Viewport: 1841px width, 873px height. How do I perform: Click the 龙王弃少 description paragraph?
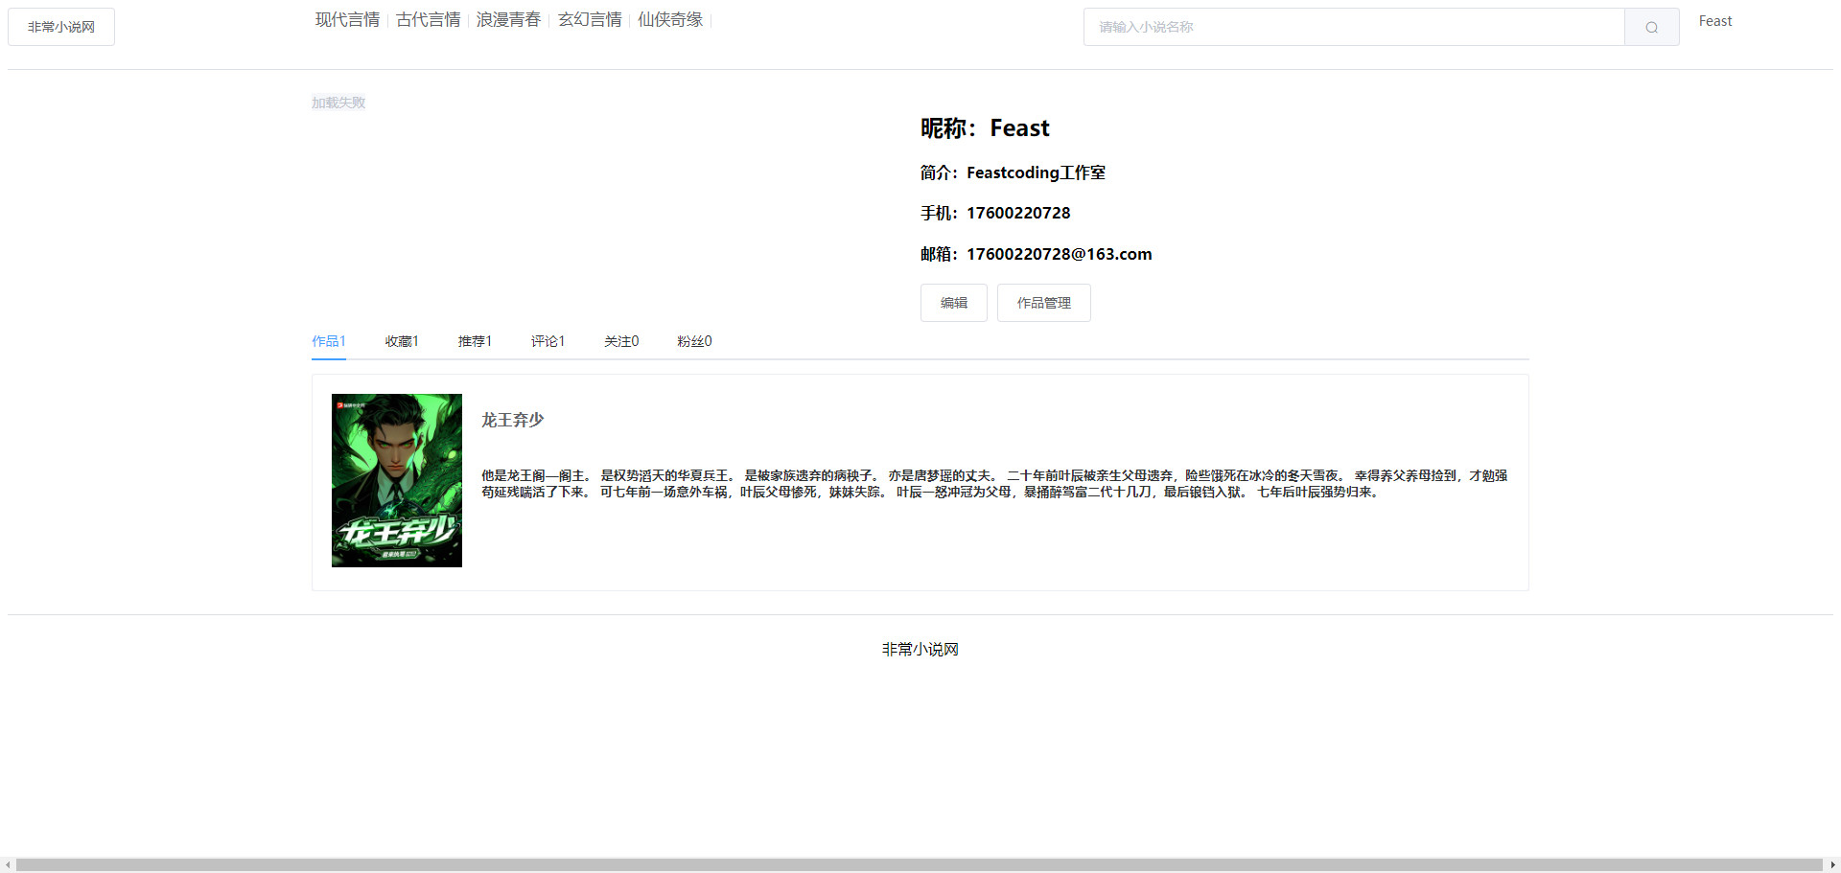click(x=994, y=484)
